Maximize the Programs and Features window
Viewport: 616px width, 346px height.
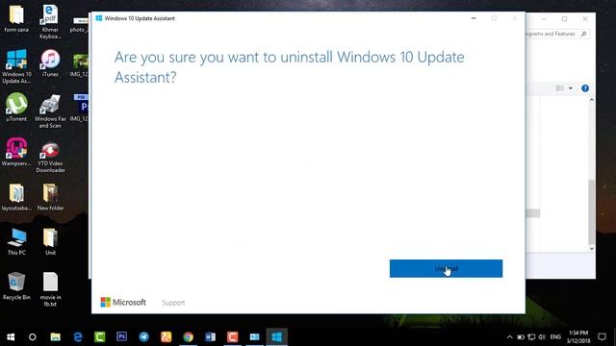click(x=565, y=19)
